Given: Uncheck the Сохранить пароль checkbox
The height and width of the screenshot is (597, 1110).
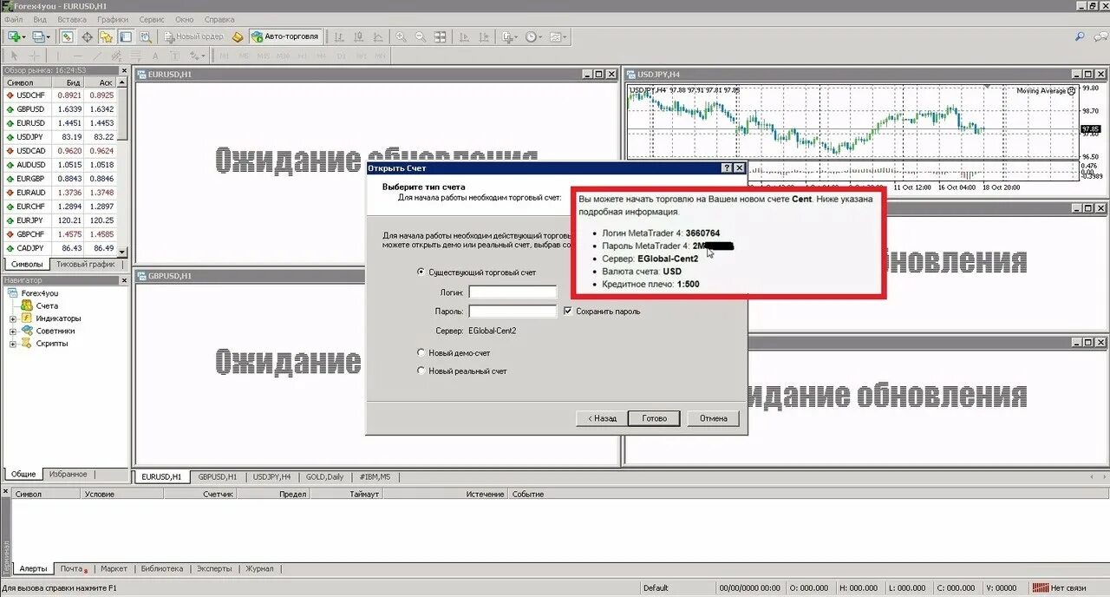Looking at the screenshot, I should 568,311.
